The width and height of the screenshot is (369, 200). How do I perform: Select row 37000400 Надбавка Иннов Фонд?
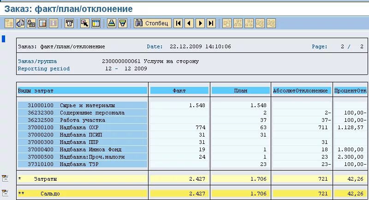[x=83, y=149]
